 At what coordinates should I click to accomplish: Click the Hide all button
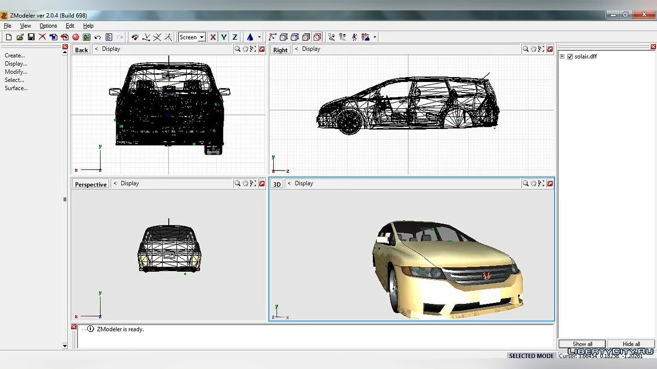(631, 344)
